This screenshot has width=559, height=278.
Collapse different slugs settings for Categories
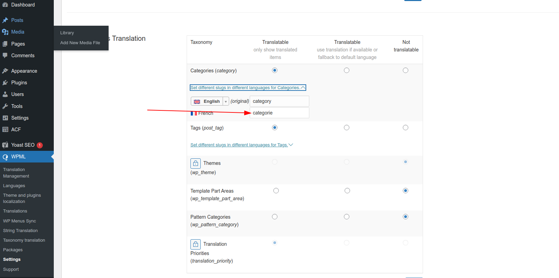(x=248, y=88)
